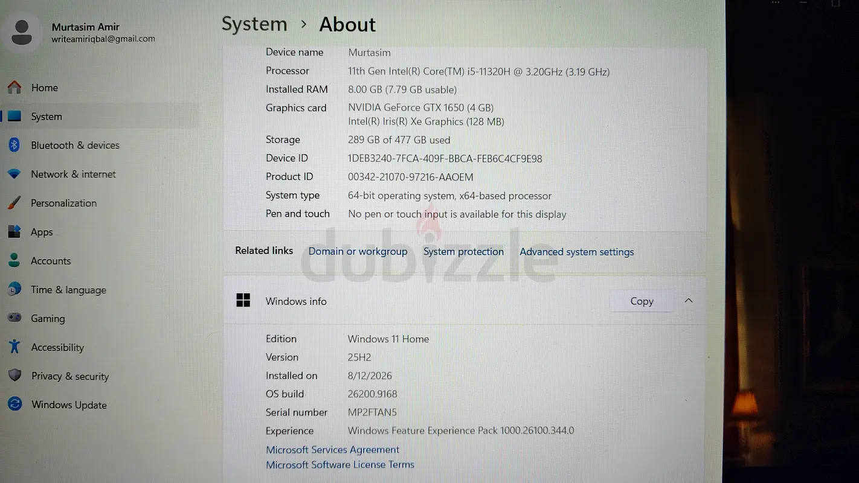Click the Intel Iris Xe Graphics text
The image size is (859, 483).
pos(426,121)
